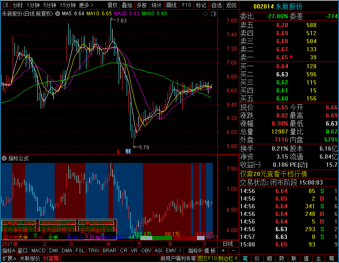Click the 返回 back button
This screenshot has height=263, width=339.
[231, 5]
